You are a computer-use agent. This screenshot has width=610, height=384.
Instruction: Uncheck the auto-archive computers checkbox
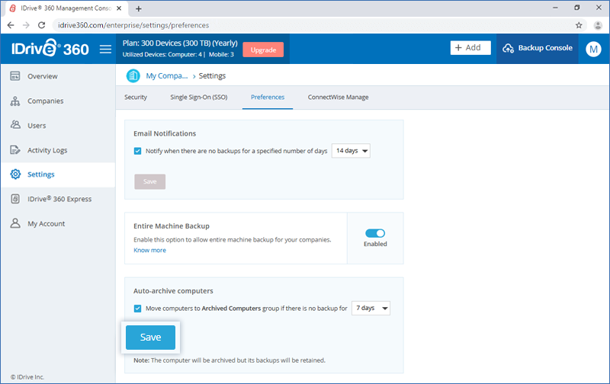pos(138,309)
